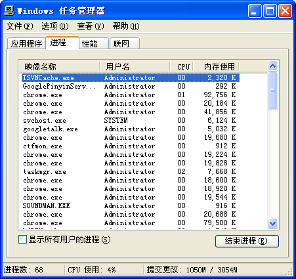Select chrome.exe using 19,544 K
Image resolution: width=296 pixels, height=279 pixels.
click(131, 197)
